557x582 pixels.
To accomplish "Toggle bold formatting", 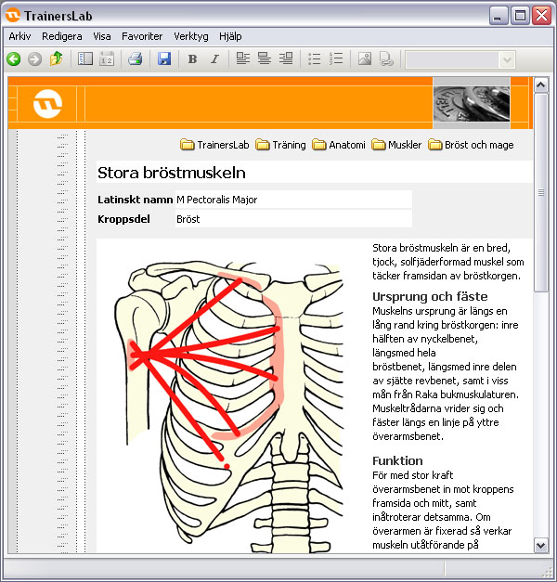I will [192, 59].
